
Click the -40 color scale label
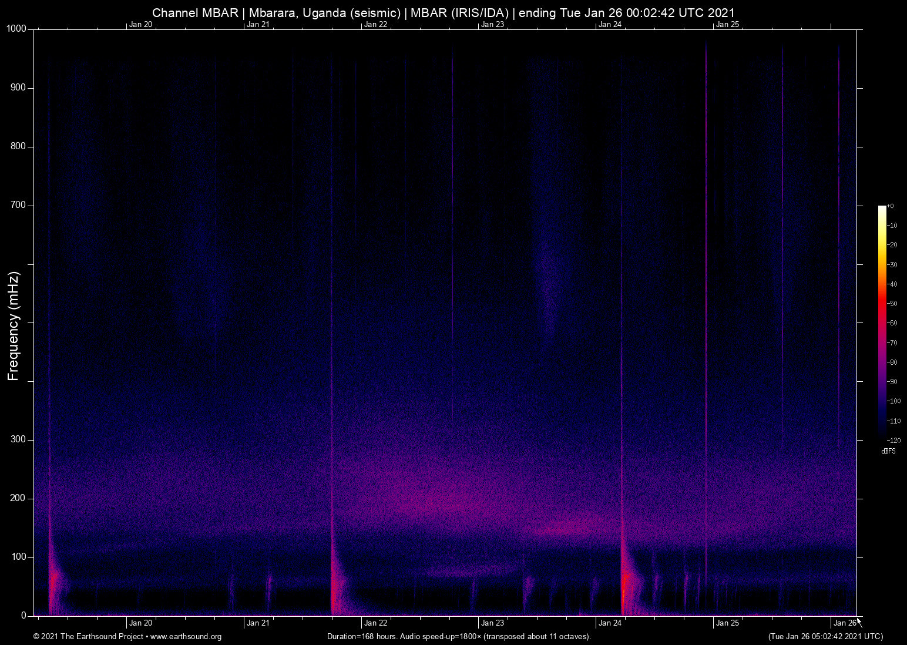click(892, 284)
